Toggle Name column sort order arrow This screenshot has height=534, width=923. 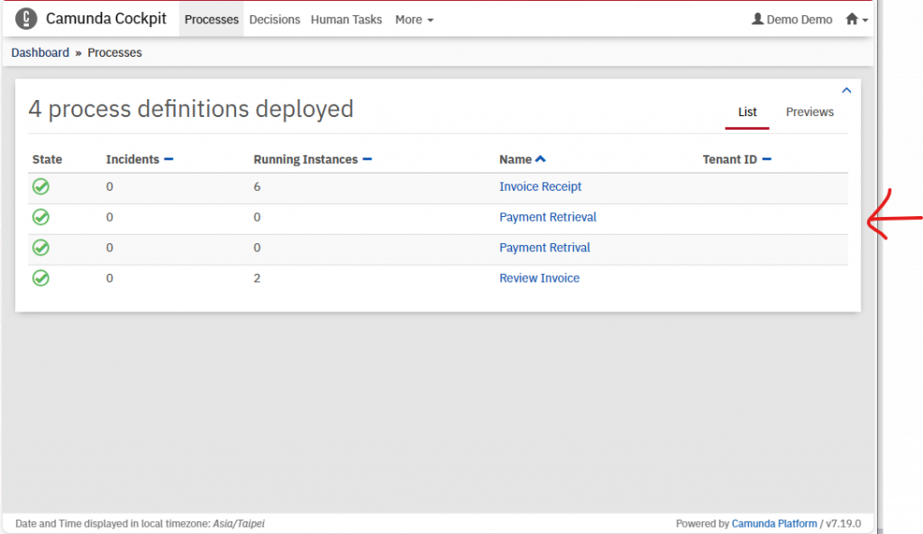(x=541, y=158)
